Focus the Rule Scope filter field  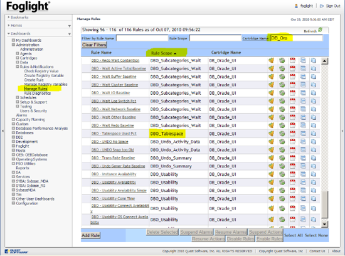point(215,38)
